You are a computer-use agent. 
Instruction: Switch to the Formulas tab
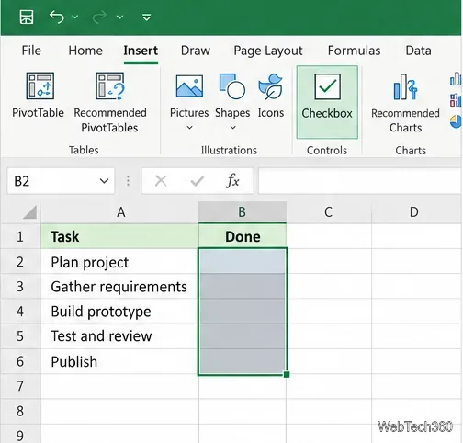[354, 51]
